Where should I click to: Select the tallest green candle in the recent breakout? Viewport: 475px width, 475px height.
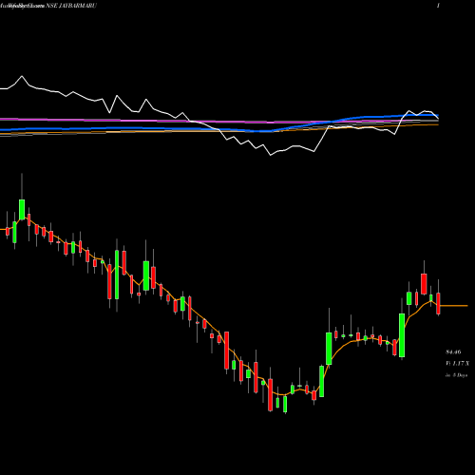coord(402,335)
